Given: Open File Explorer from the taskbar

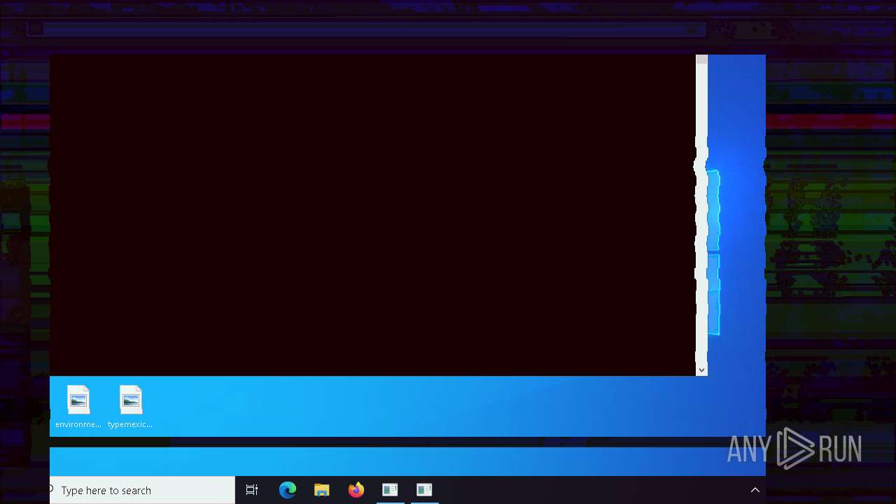Looking at the screenshot, I should [x=322, y=490].
